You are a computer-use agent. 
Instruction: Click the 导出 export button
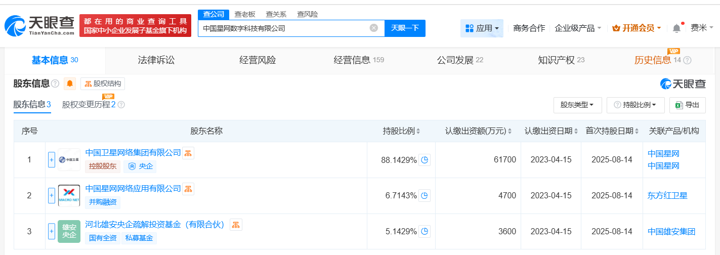[x=687, y=105]
